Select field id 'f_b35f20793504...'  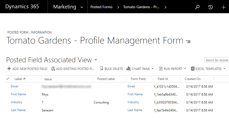point(166,102)
